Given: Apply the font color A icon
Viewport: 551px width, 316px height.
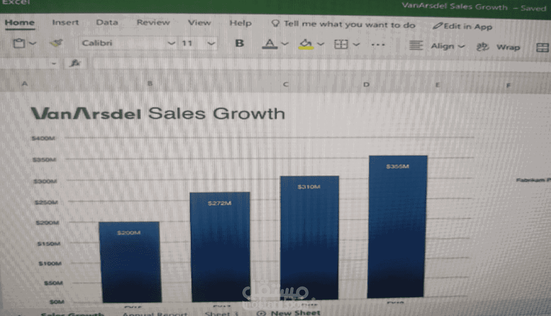Looking at the screenshot, I should click(x=270, y=43).
